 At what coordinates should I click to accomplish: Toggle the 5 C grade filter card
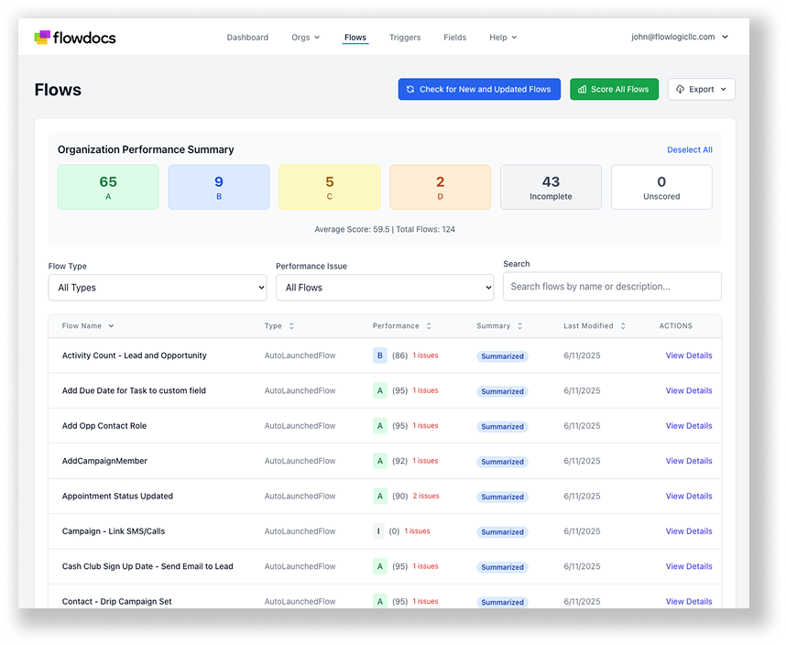pyautogui.click(x=330, y=187)
